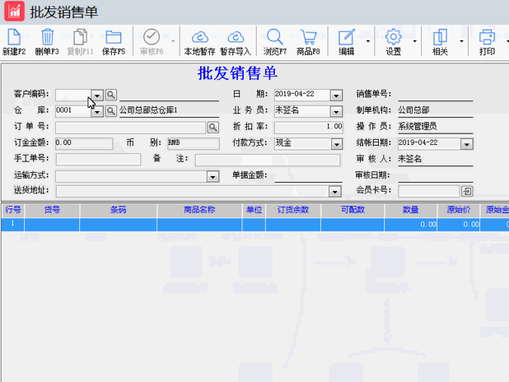Click 本地暂存 cloud icon
509x382 pixels.
point(199,37)
